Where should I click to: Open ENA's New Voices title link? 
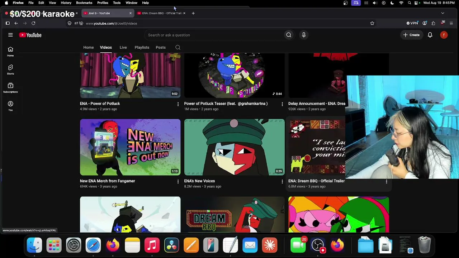(199, 181)
